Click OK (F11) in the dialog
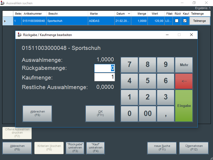 click(x=100, y=113)
